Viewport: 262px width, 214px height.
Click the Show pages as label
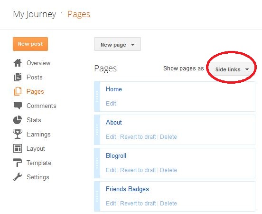[x=184, y=68]
